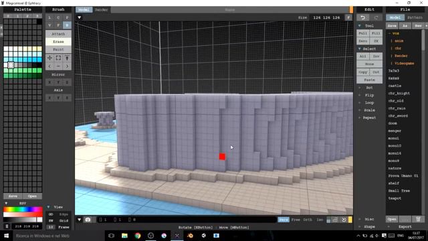This screenshot has height=241, width=428.
Task: Choose the Box Select marquee icon
Action: click(58, 58)
